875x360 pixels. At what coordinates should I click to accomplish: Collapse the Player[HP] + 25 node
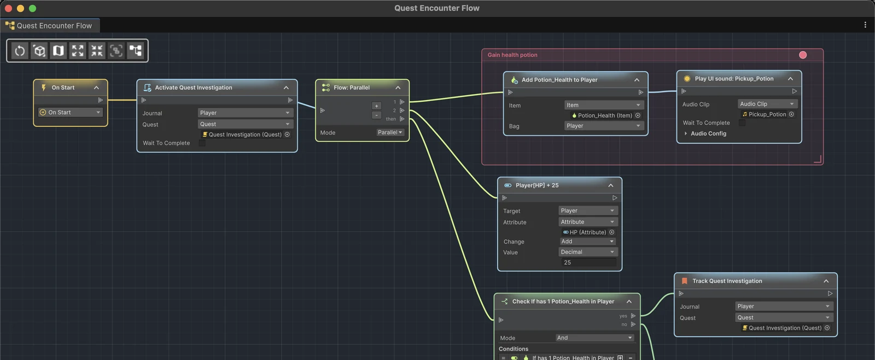tap(611, 185)
